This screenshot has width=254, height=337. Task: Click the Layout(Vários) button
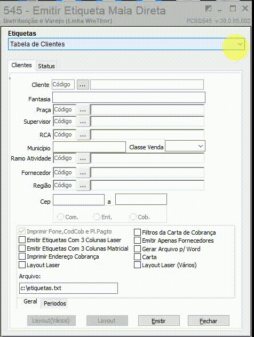51,320
